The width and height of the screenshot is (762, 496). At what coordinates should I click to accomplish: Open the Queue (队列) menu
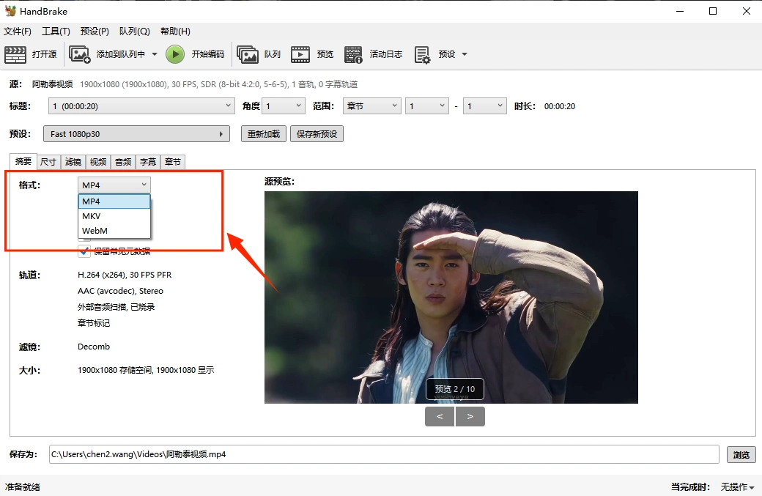[x=135, y=31]
